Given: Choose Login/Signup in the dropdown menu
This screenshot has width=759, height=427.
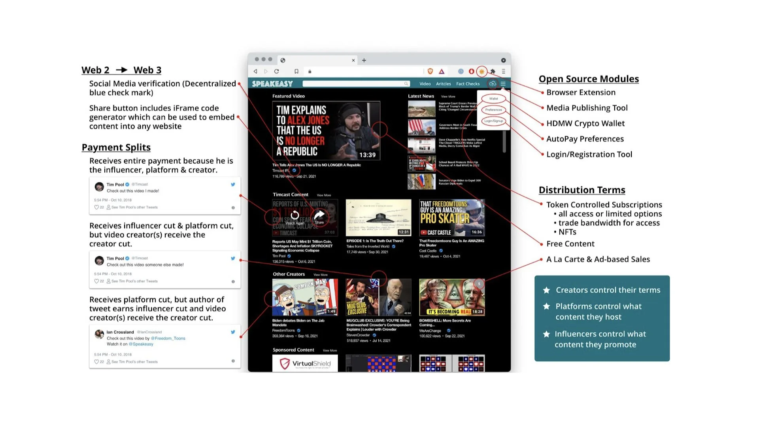Looking at the screenshot, I should click(x=494, y=121).
